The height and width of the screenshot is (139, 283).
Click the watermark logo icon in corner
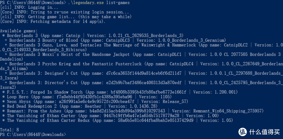click(x=243, y=132)
